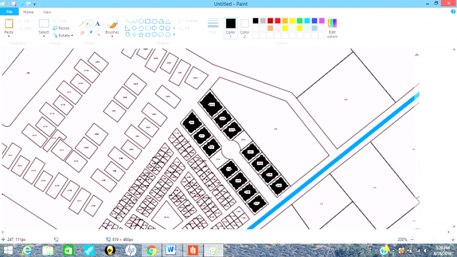
Task: Choose the Up arrow shape
Action: click(168, 28)
